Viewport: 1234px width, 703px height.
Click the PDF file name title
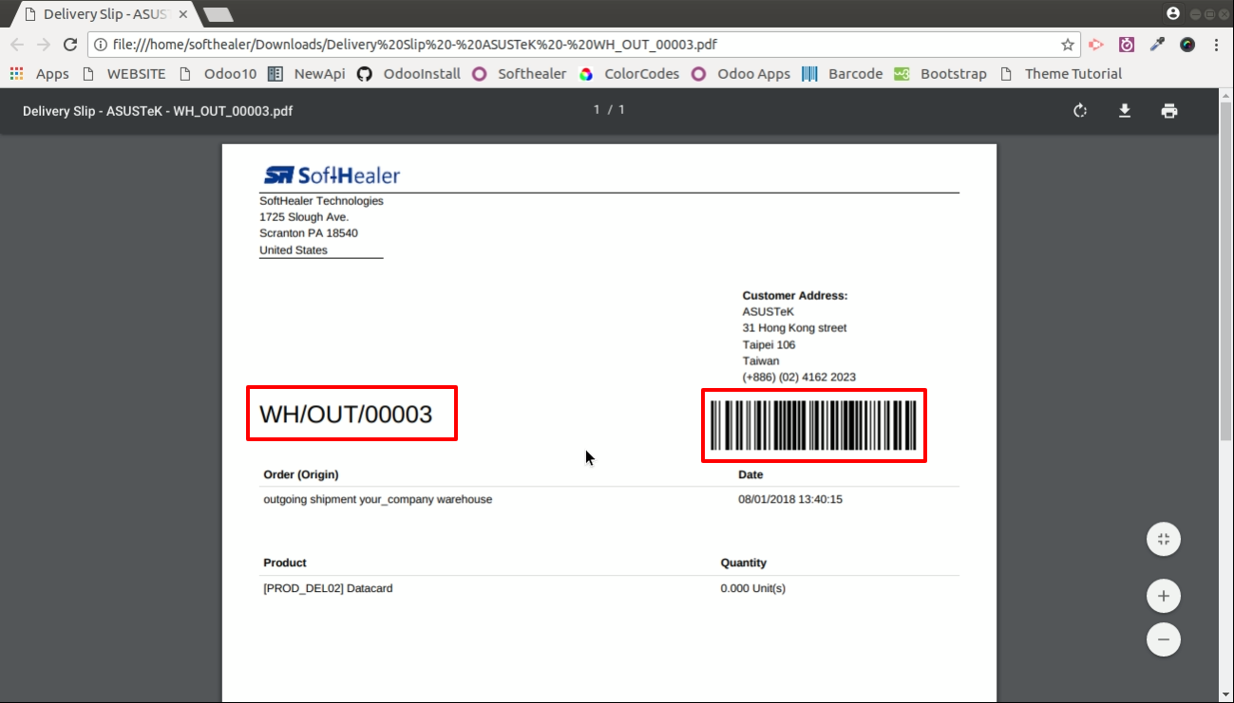point(158,111)
